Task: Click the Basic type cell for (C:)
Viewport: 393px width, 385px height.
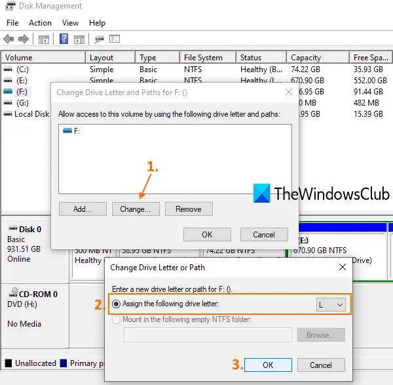Action: tap(148, 70)
